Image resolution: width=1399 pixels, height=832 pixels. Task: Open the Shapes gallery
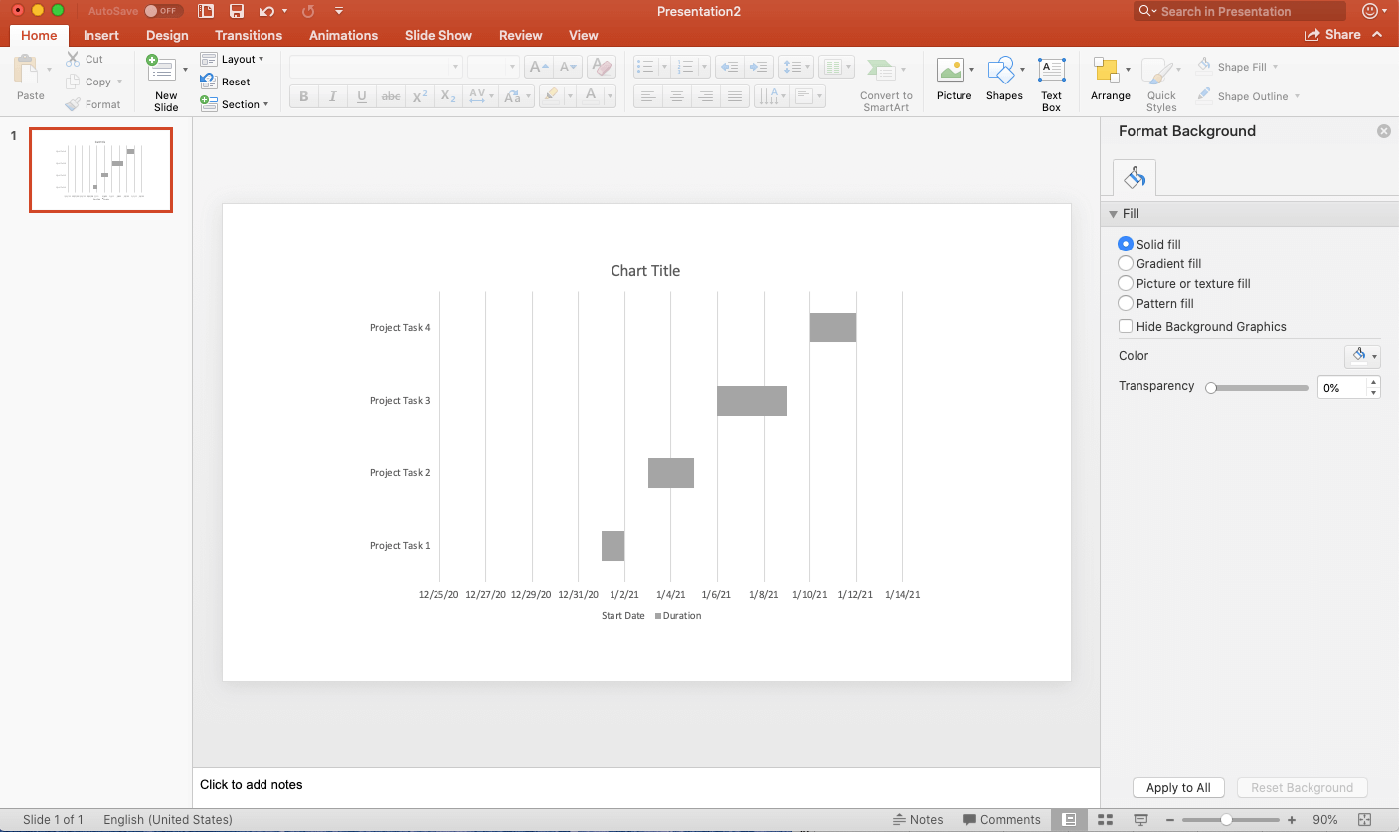[x=1003, y=71]
